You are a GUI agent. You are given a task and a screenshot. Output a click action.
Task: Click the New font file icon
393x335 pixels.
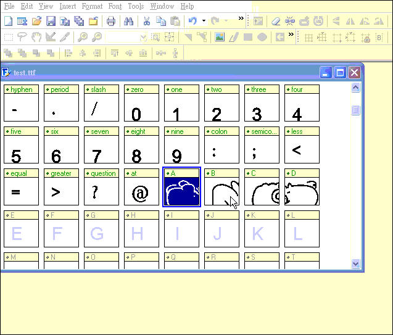8,22
